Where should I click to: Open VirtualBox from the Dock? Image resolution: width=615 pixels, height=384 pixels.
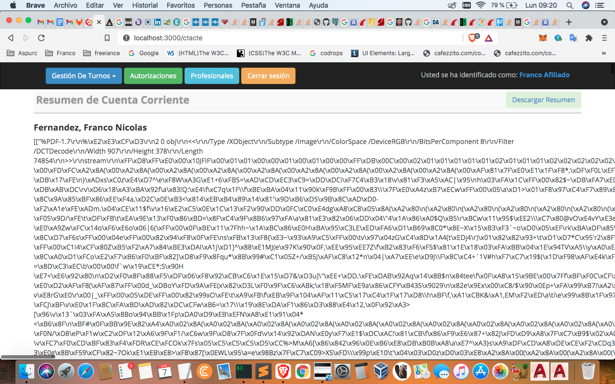tap(382, 372)
